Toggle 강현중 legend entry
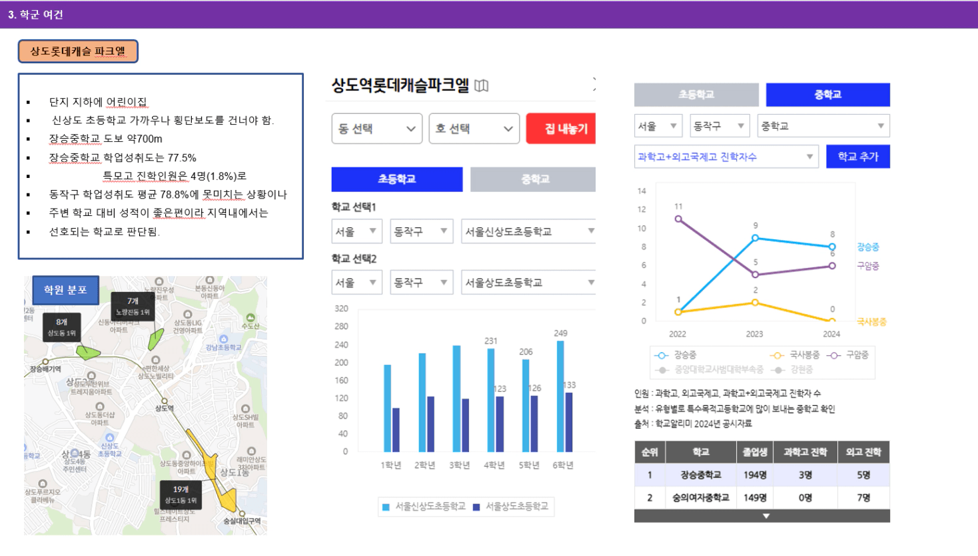Screen dimensions: 978x556 pos(791,369)
